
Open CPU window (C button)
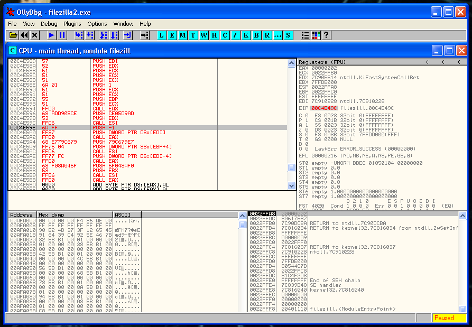click(225, 35)
